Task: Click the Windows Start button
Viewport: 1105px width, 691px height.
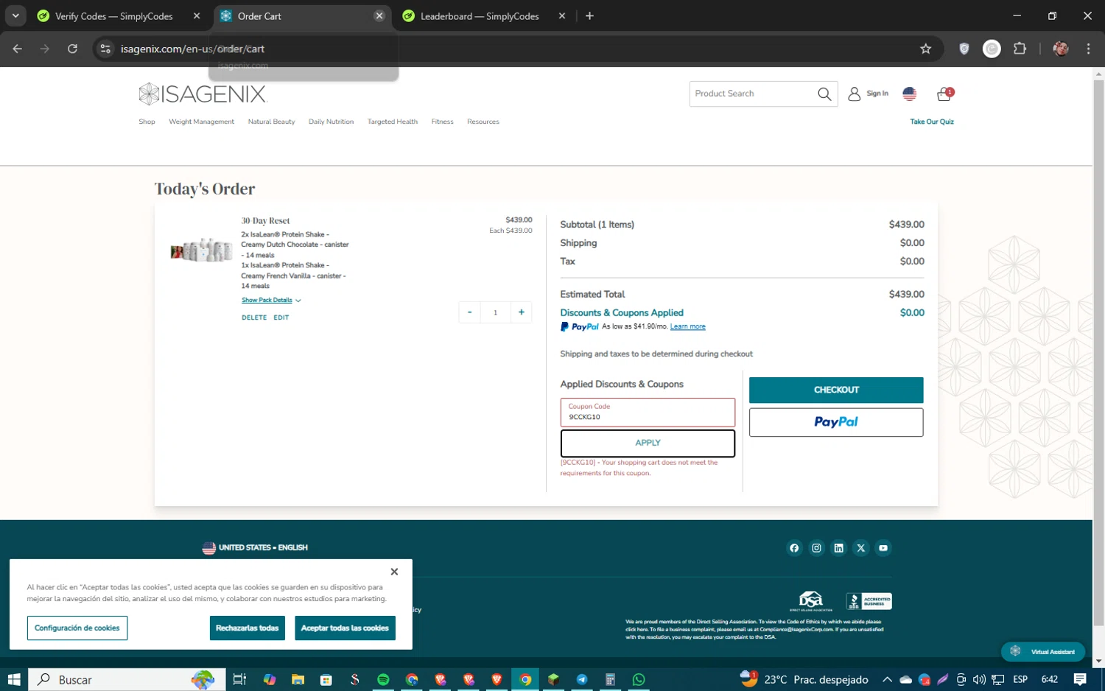Action: pos(14,680)
